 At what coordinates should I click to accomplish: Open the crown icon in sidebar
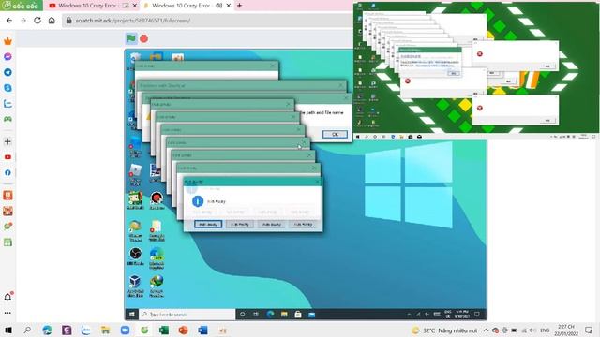tap(7, 41)
